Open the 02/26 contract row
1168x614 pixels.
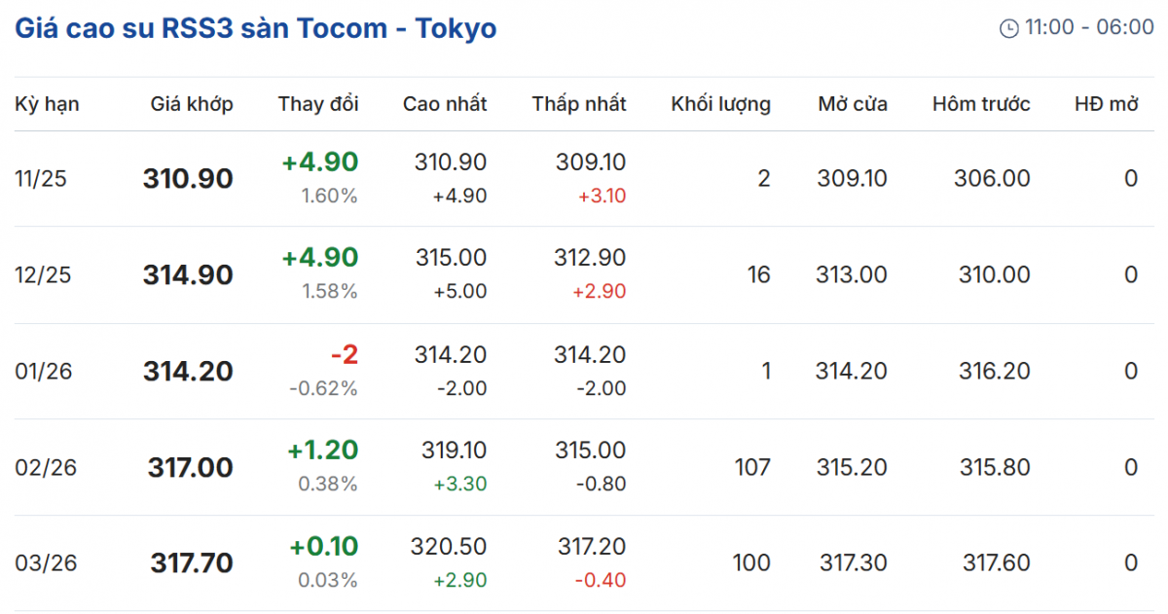point(43,468)
